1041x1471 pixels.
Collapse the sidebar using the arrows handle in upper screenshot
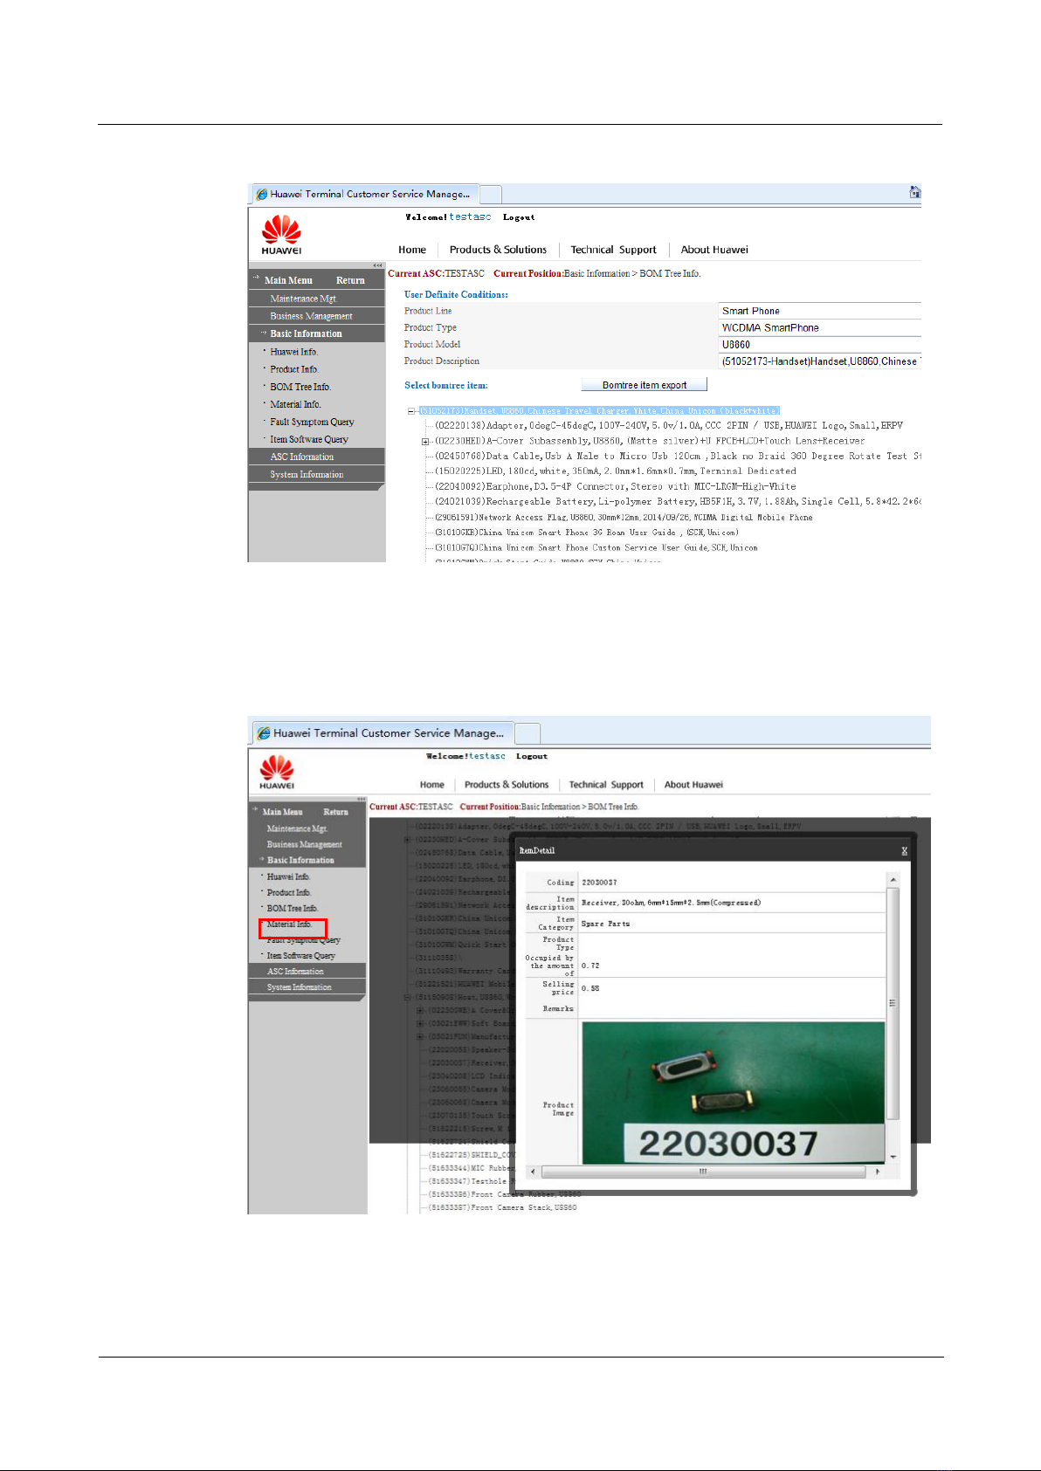pos(377,265)
